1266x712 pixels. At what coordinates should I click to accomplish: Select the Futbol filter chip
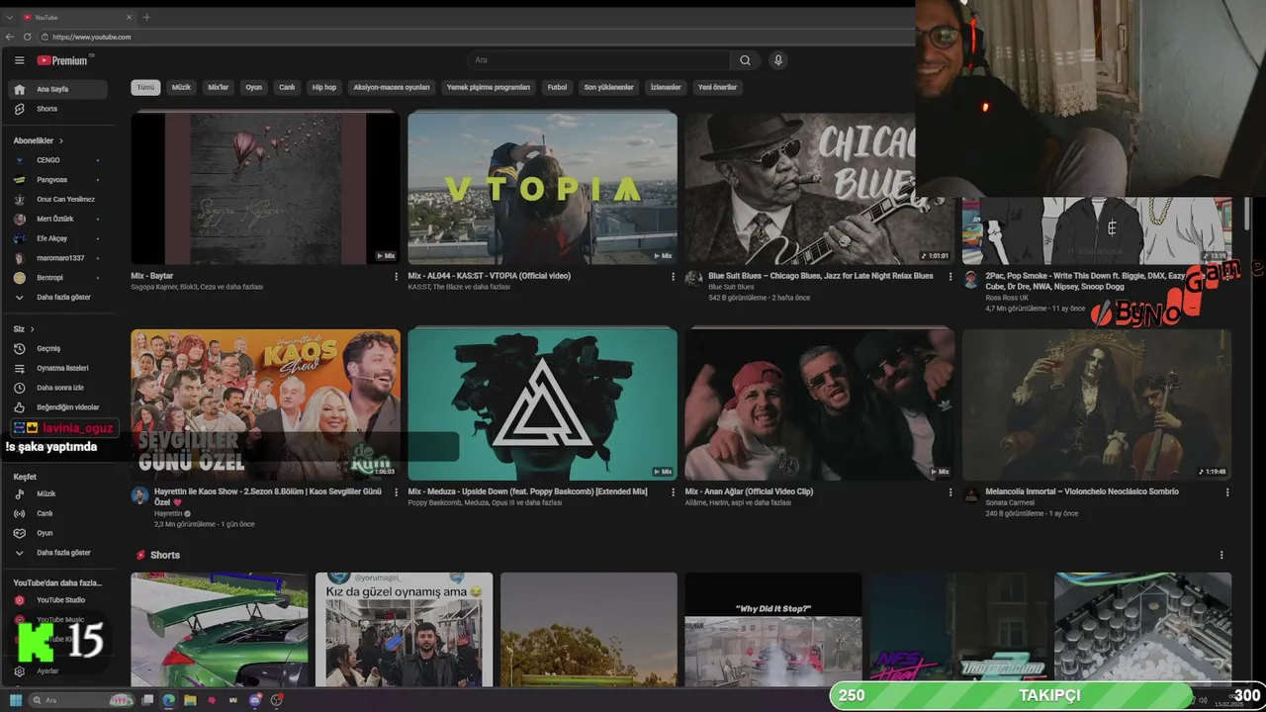click(x=557, y=87)
